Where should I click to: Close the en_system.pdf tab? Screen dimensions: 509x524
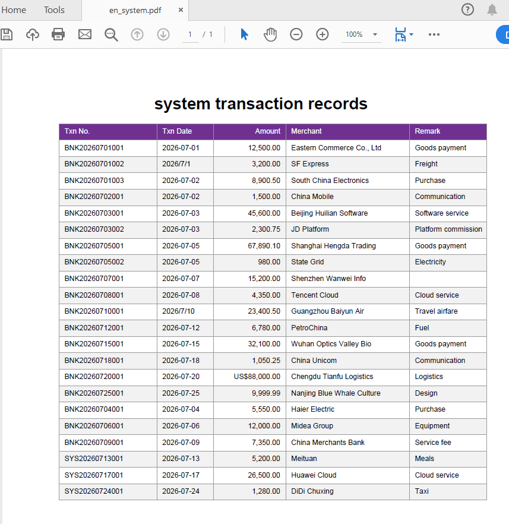click(181, 10)
